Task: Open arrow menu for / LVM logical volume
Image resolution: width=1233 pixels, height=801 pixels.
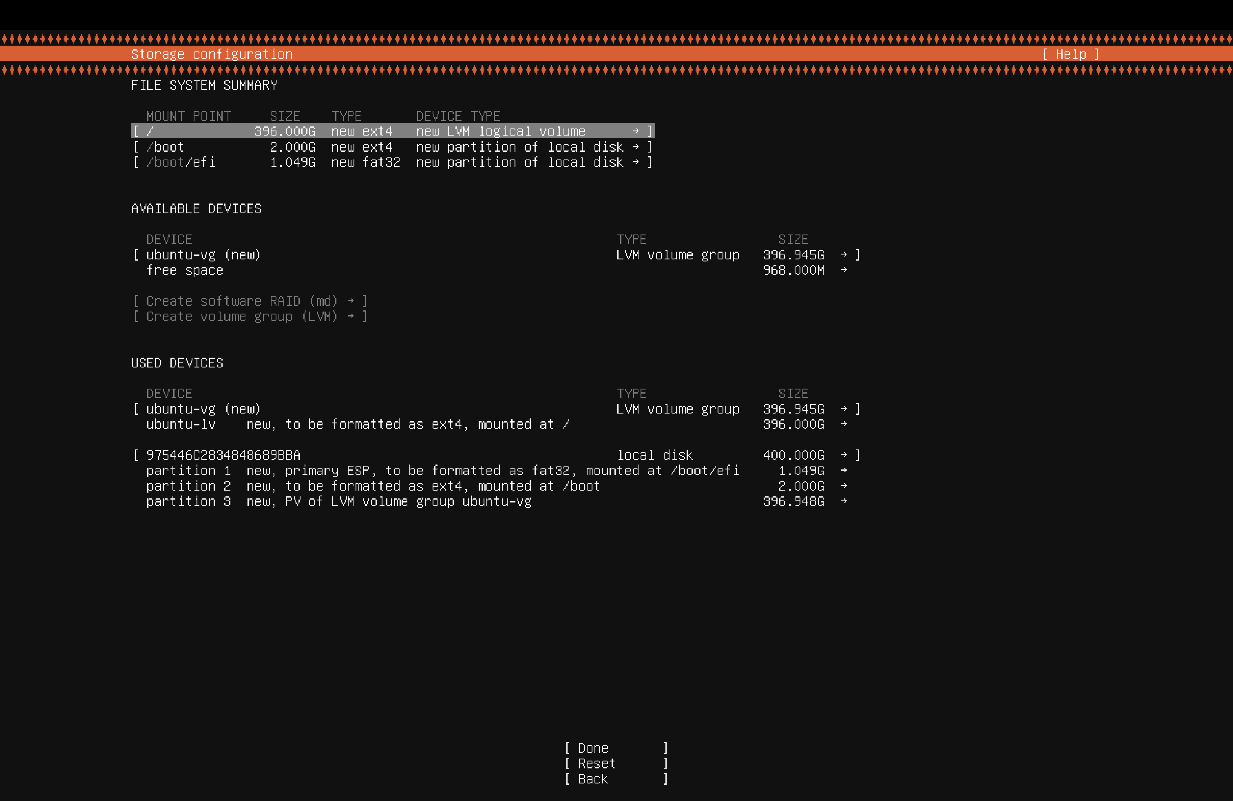Action: tap(636, 131)
